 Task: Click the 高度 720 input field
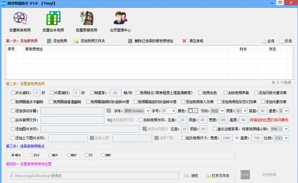coord(257,138)
